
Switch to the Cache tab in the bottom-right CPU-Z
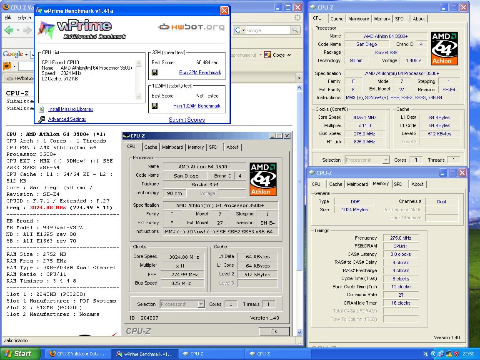click(335, 184)
